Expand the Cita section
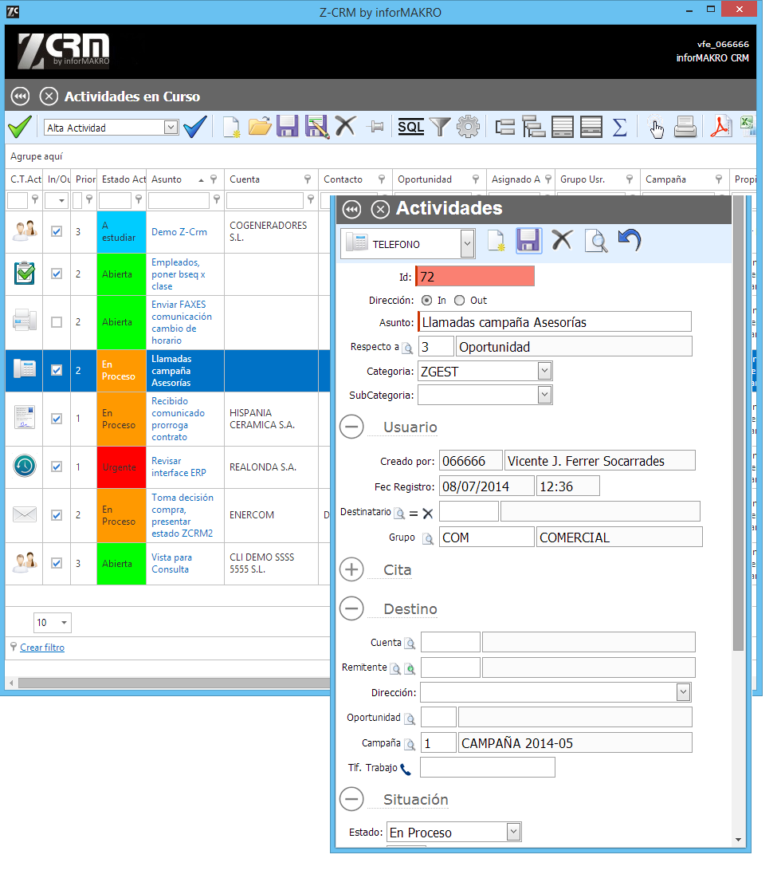This screenshot has height=882, width=781. (352, 569)
